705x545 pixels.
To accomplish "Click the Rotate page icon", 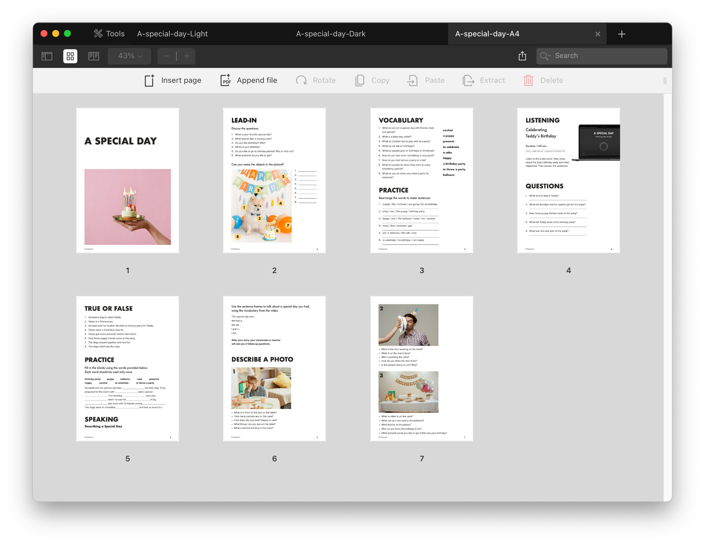I will click(301, 80).
